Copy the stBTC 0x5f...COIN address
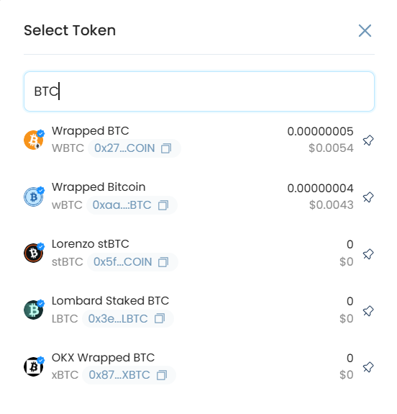Image resolution: width=397 pixels, height=414 pixels. pyautogui.click(x=163, y=262)
